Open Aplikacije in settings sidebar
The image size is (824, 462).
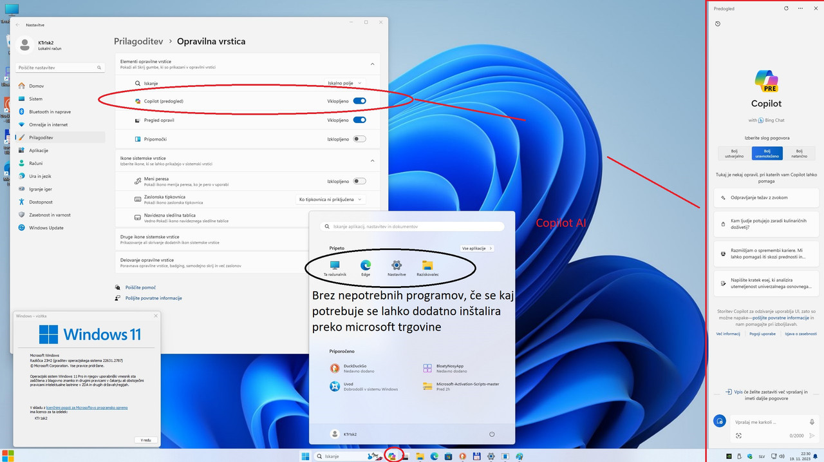[59, 150]
